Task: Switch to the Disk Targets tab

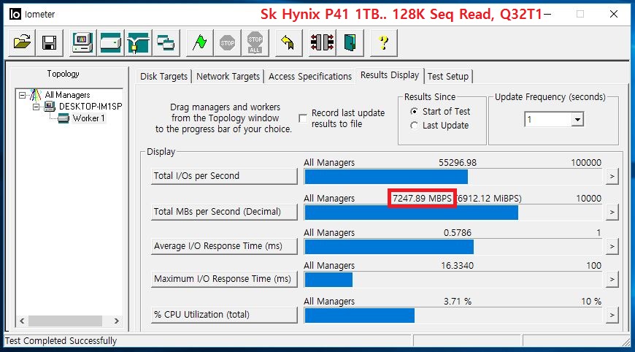Action: pyautogui.click(x=163, y=76)
